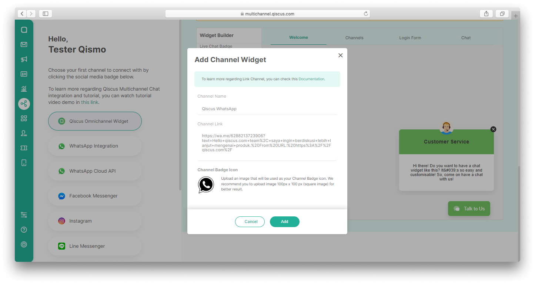The width and height of the screenshot is (535, 284).
Task: Select WhatsApp Cloud API channel
Action: click(95, 171)
